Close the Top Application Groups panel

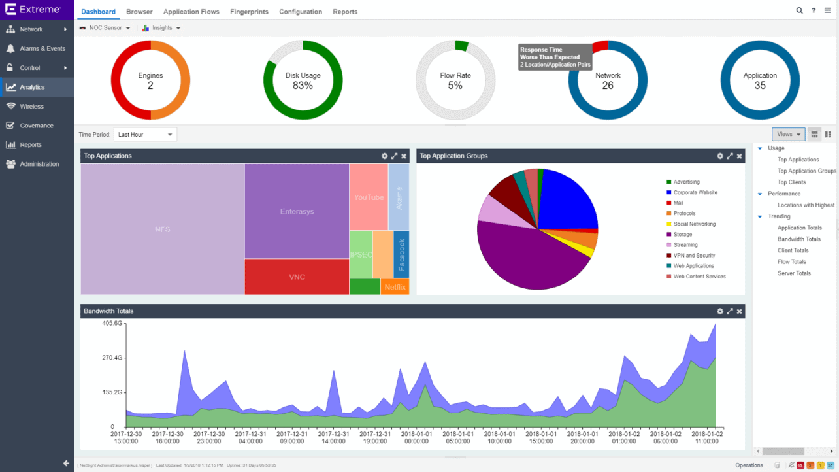point(739,156)
